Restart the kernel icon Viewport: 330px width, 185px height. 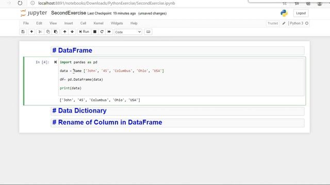click(x=102, y=32)
